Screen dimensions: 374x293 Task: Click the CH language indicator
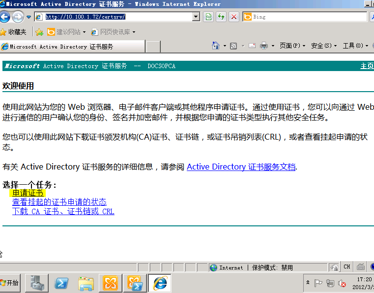pyautogui.click(x=347, y=267)
